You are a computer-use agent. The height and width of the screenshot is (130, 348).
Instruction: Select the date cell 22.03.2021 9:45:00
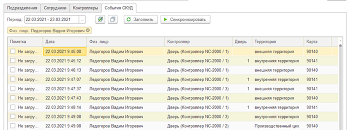65,51
